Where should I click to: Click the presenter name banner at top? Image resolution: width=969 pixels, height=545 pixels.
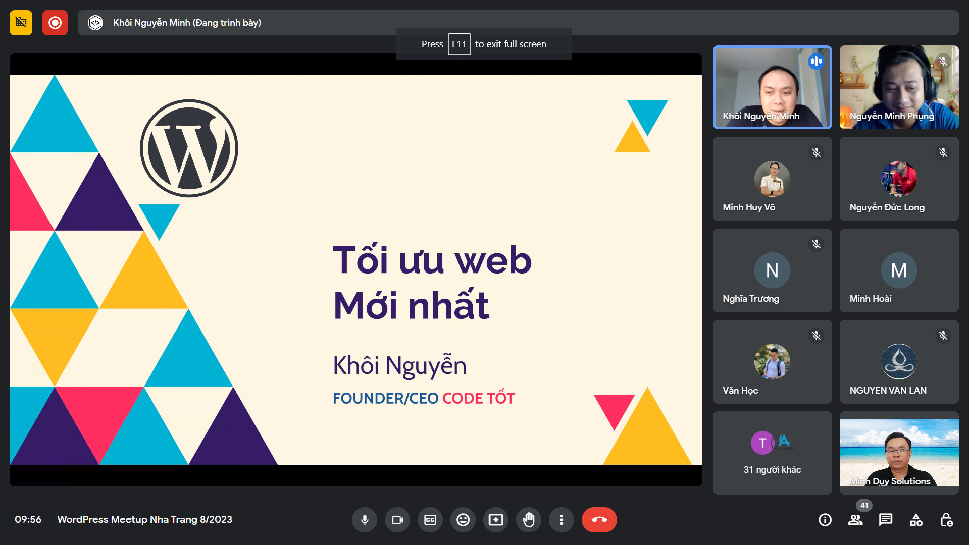[x=187, y=23]
